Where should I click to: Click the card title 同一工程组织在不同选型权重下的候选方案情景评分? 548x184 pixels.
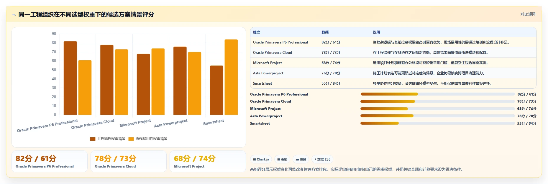pyautogui.click(x=86, y=14)
